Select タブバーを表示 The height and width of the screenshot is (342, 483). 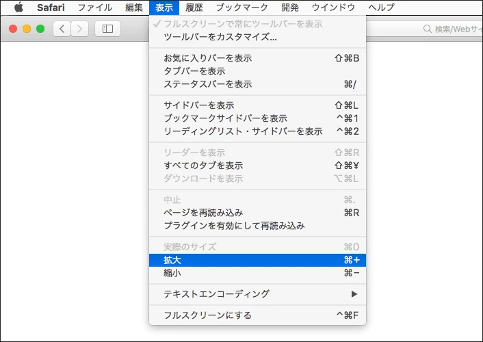point(257,71)
